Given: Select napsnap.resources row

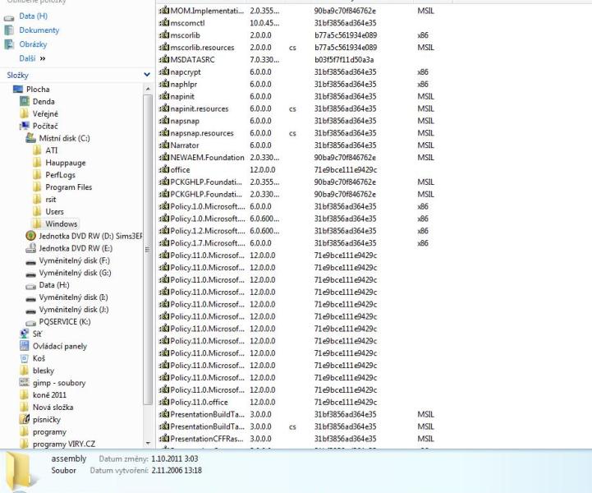Looking at the screenshot, I should tap(296, 133).
